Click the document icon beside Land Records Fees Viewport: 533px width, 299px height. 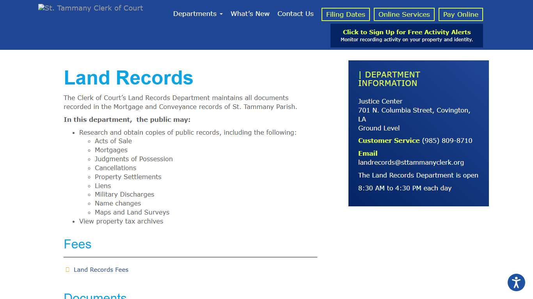[x=67, y=269]
